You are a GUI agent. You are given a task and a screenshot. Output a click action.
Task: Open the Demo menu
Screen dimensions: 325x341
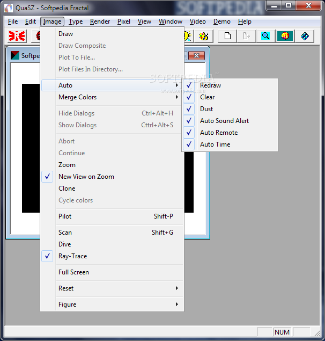pyautogui.click(x=222, y=21)
